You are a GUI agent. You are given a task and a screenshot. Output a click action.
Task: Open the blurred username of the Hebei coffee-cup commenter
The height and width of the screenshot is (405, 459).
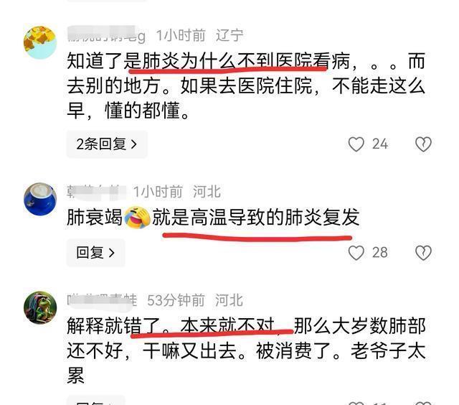click(96, 192)
